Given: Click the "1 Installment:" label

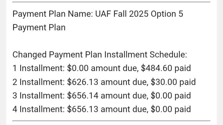Looking at the screenshot, I should tap(39, 68).
